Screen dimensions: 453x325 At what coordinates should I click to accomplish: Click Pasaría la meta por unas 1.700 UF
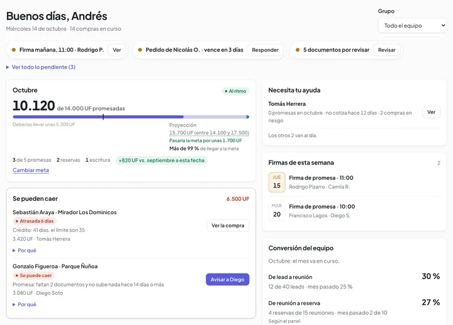click(206, 140)
